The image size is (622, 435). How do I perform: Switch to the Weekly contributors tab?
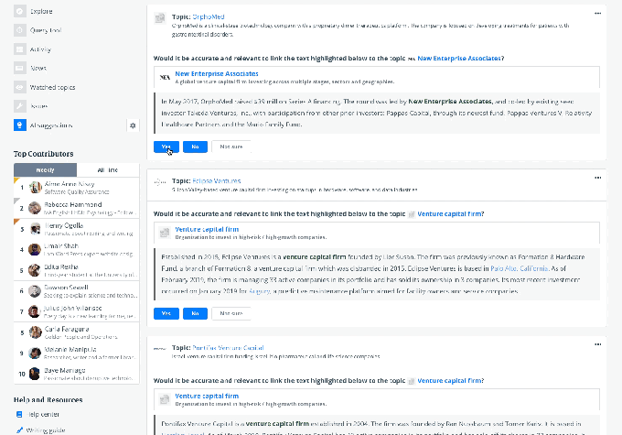(x=45, y=170)
